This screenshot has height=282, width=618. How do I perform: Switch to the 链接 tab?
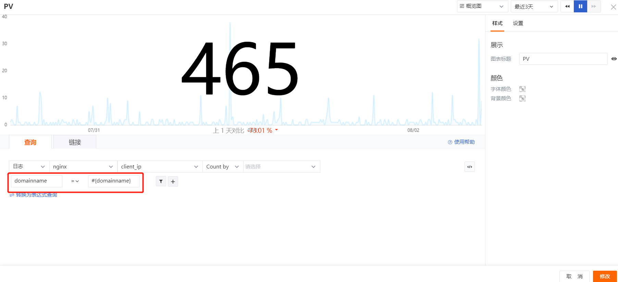75,142
